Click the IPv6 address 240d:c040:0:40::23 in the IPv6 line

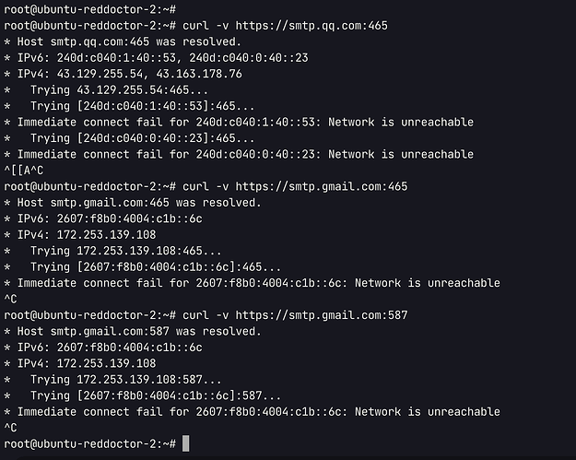click(249, 58)
